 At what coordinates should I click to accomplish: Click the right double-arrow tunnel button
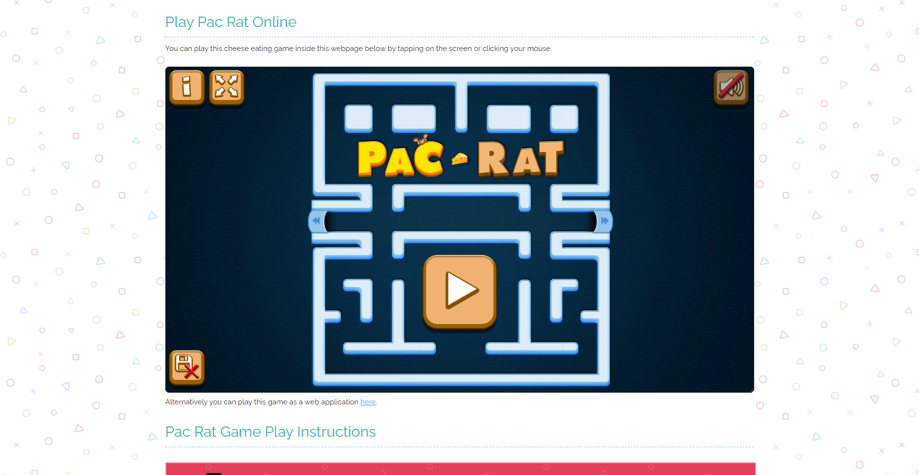604,221
